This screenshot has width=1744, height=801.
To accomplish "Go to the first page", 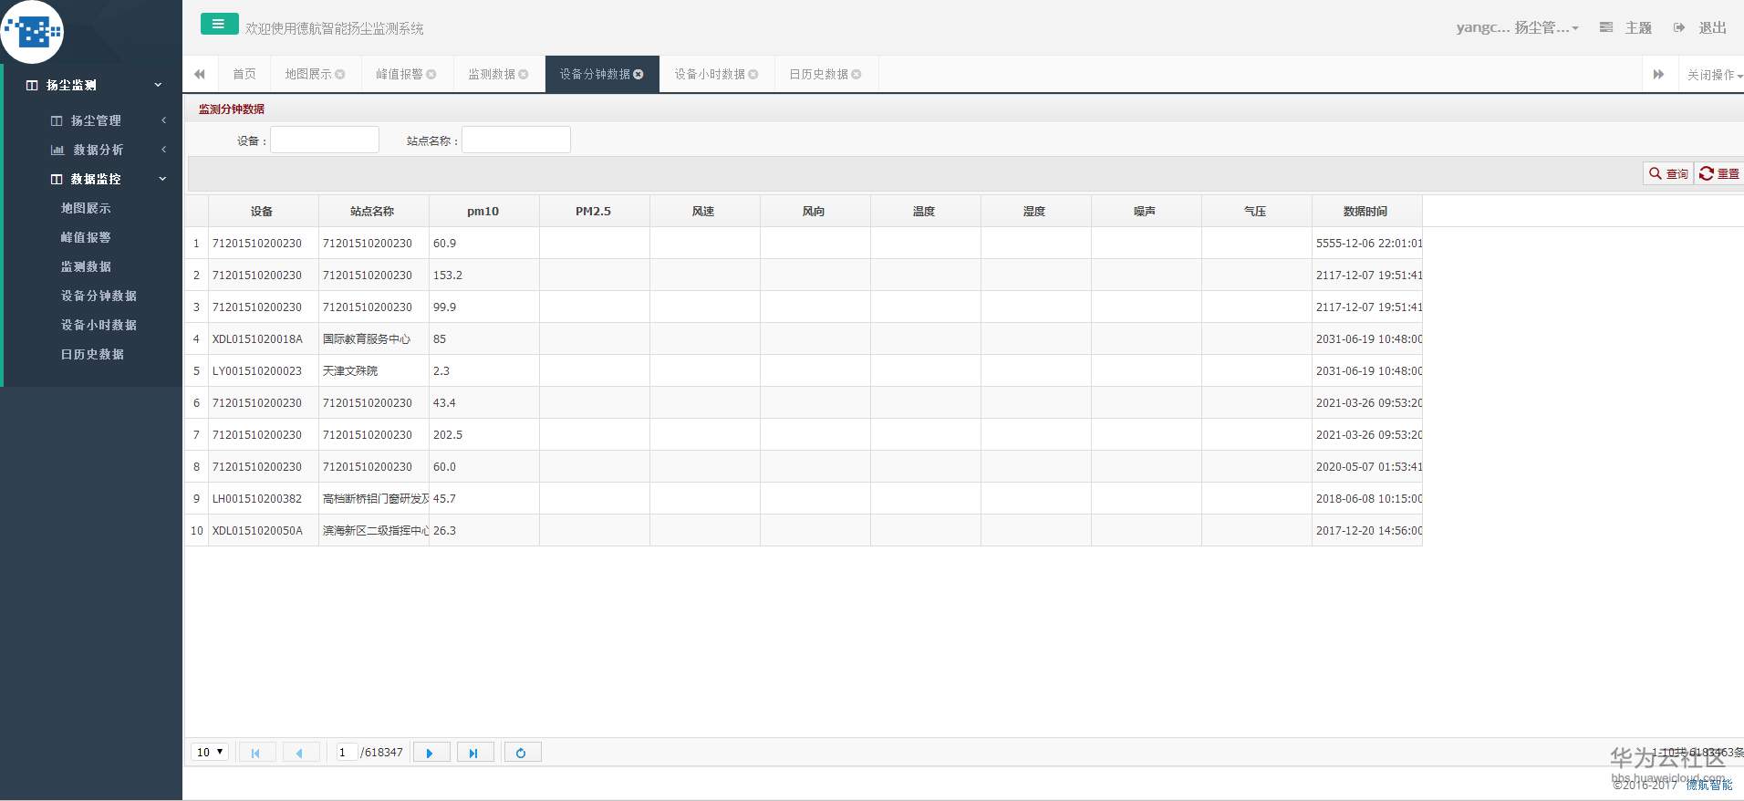I will (x=256, y=753).
